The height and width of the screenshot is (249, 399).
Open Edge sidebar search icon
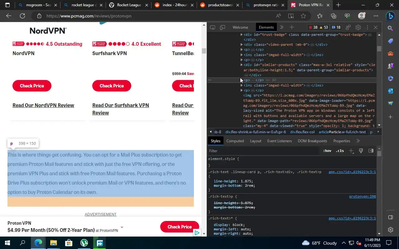tap(391, 28)
